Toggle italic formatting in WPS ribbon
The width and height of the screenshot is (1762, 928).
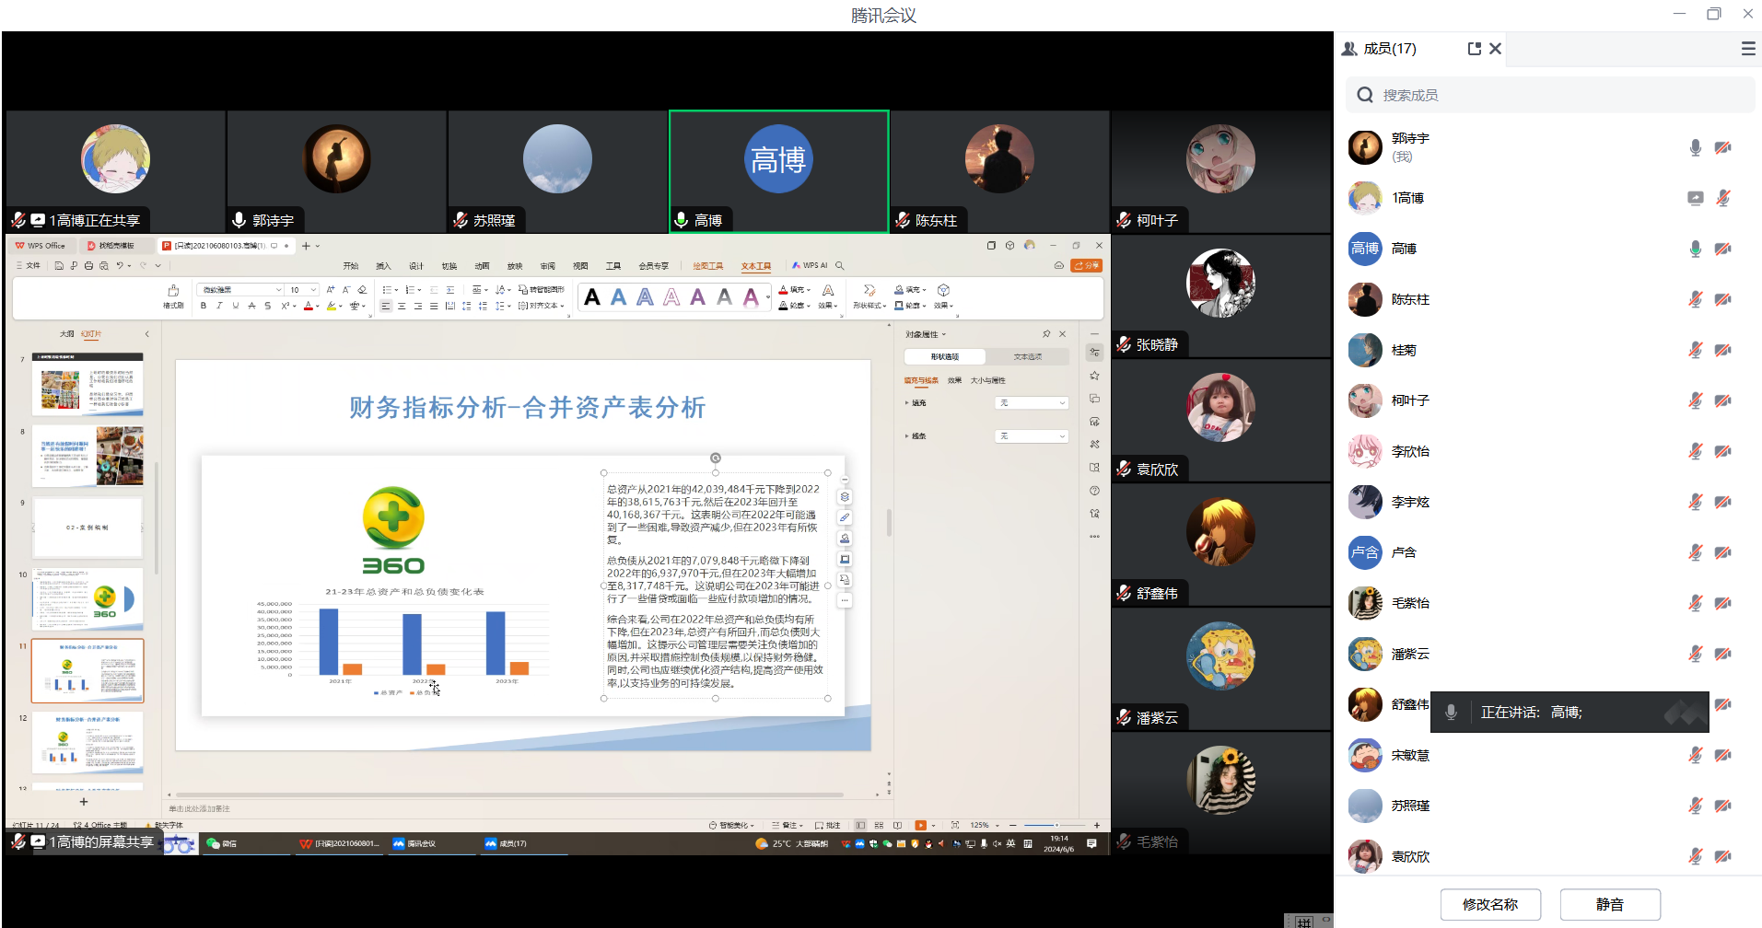[219, 306]
